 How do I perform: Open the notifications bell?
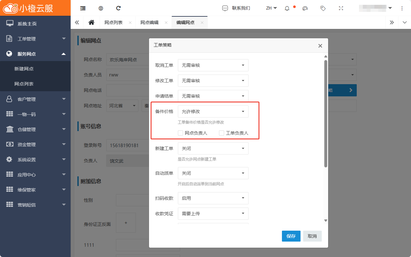pyautogui.click(x=287, y=8)
